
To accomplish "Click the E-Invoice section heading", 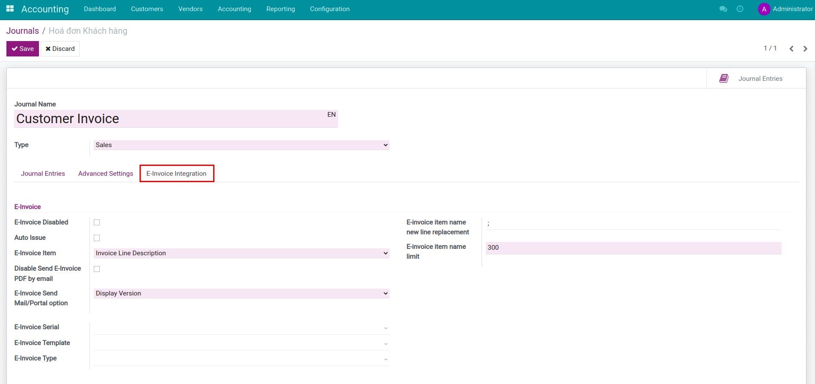I will tap(28, 207).
